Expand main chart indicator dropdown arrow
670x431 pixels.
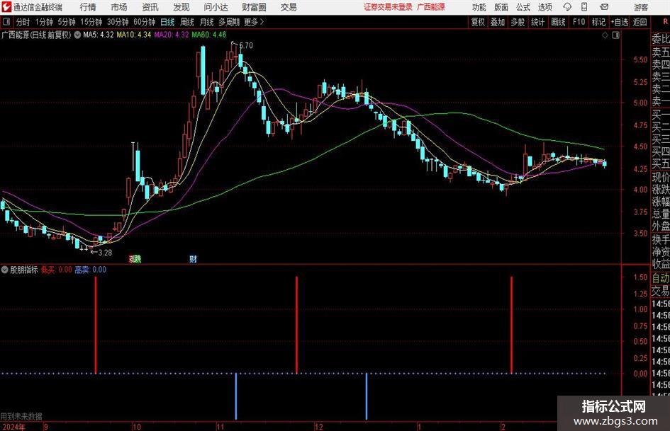(77, 35)
